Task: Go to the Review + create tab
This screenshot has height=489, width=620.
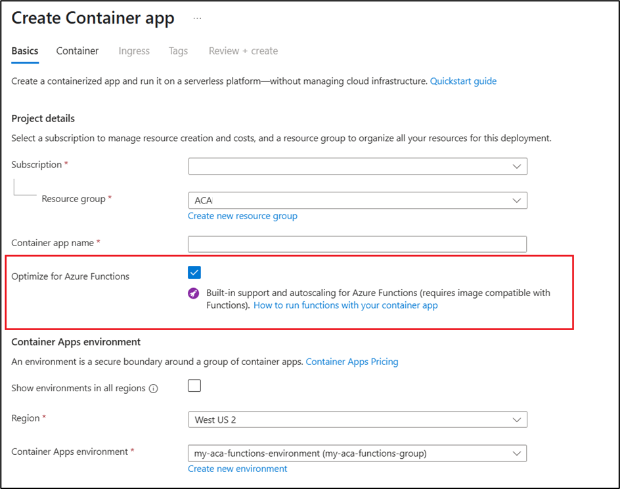Action: click(243, 51)
